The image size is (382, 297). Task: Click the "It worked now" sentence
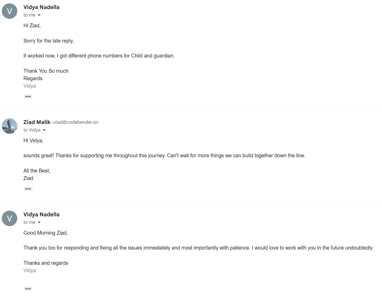[x=99, y=56]
